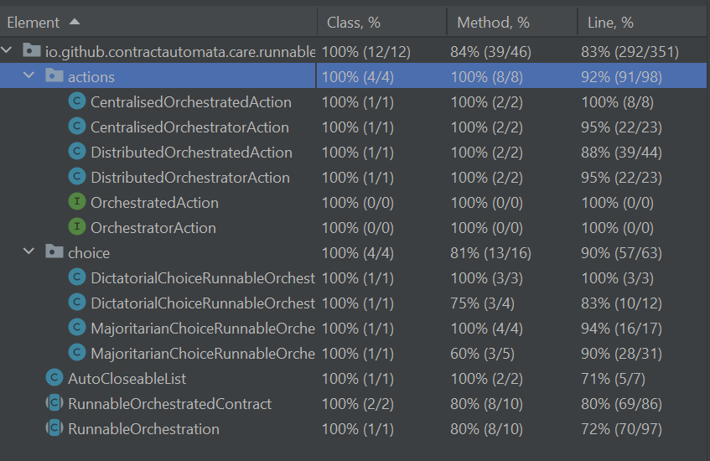Sort by the Element column header

[x=34, y=23]
